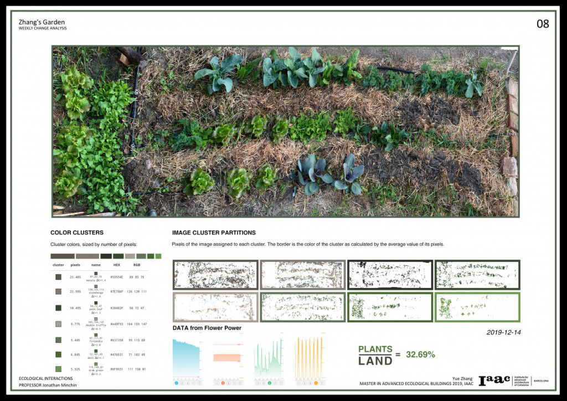This screenshot has height=401, width=567.
Task: Open the first dark gray cluster partition thumbnail
Action: tap(215, 275)
